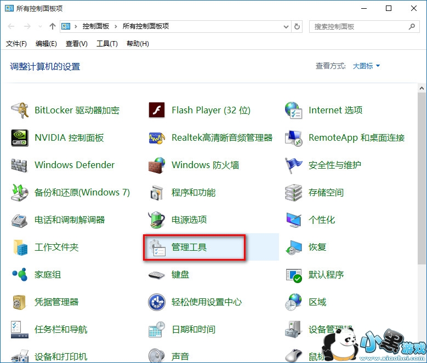Click the forward navigation arrow
Viewport: 427px width, 363px height.
coord(27,26)
